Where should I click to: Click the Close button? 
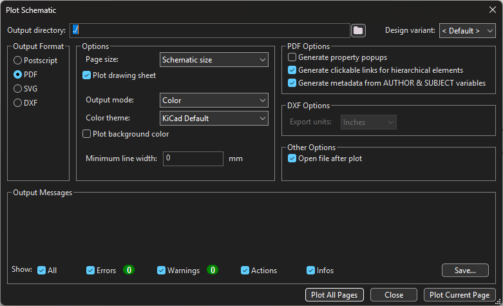tap(394, 295)
